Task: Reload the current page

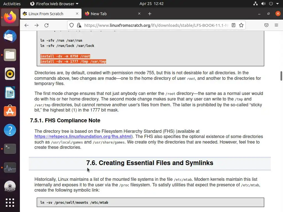Action: 46,25
